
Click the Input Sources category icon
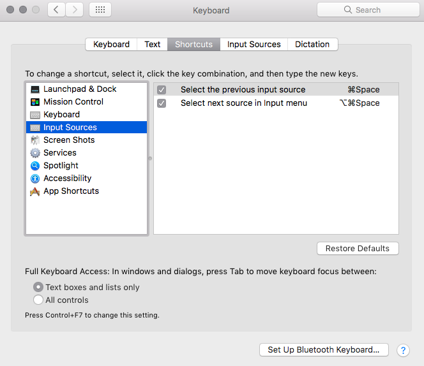[35, 128]
